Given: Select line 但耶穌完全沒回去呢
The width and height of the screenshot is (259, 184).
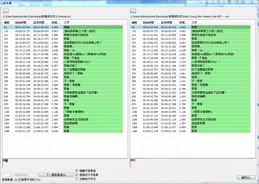Looking at the screenshot, I should 62,120.
